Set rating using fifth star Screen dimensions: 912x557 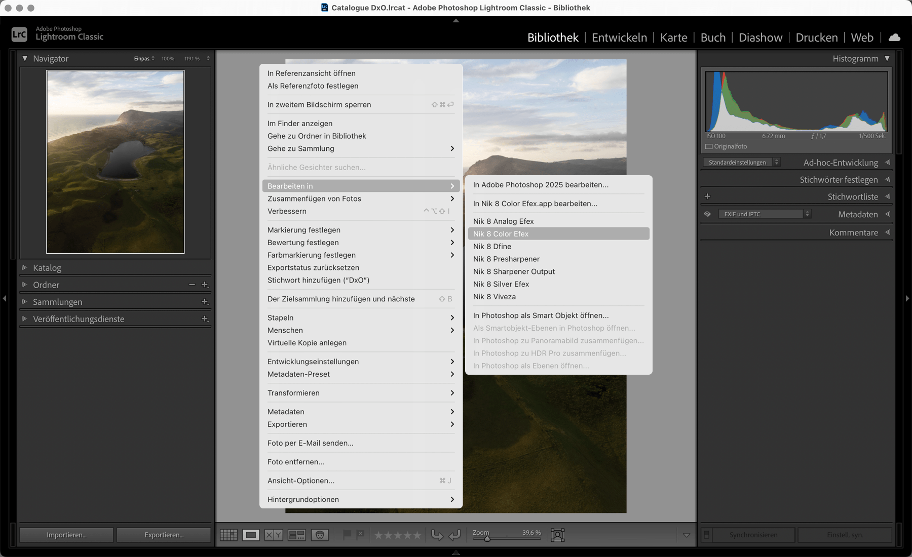[416, 535]
